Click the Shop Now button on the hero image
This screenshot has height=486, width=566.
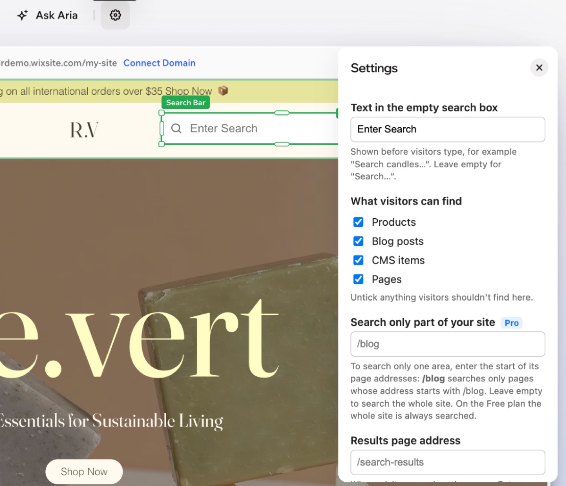point(84,471)
